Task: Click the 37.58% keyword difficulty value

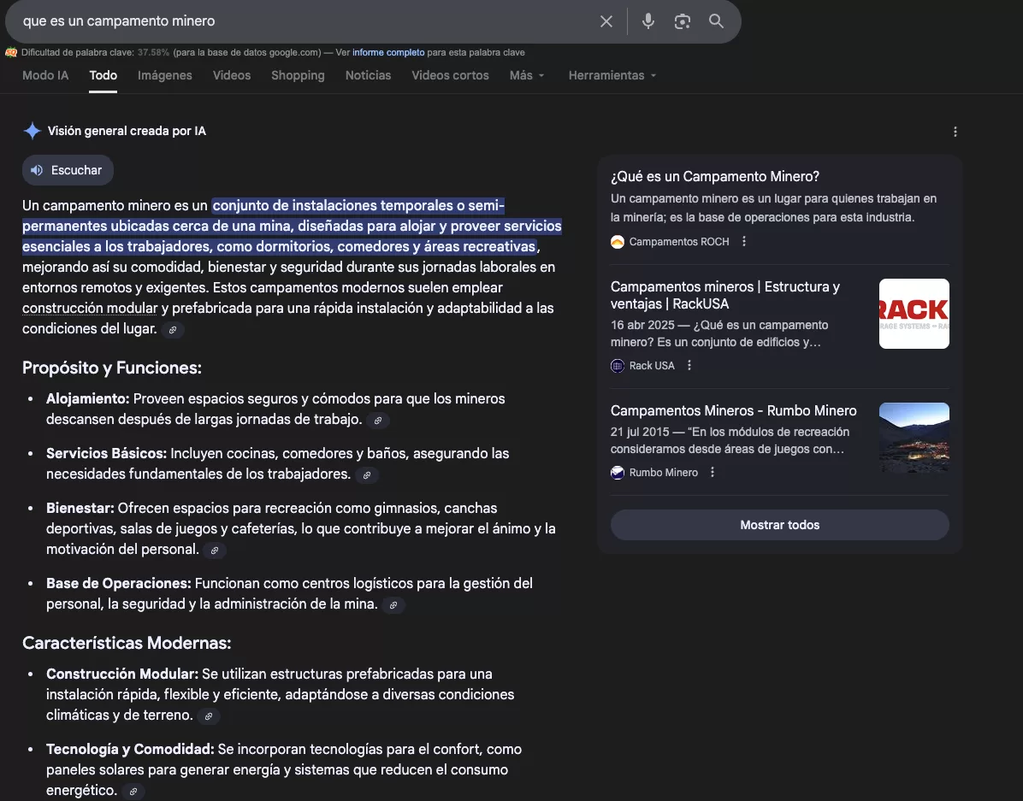Action: [153, 52]
